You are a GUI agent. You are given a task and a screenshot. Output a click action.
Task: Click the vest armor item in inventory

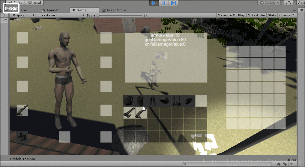click(x=141, y=101)
